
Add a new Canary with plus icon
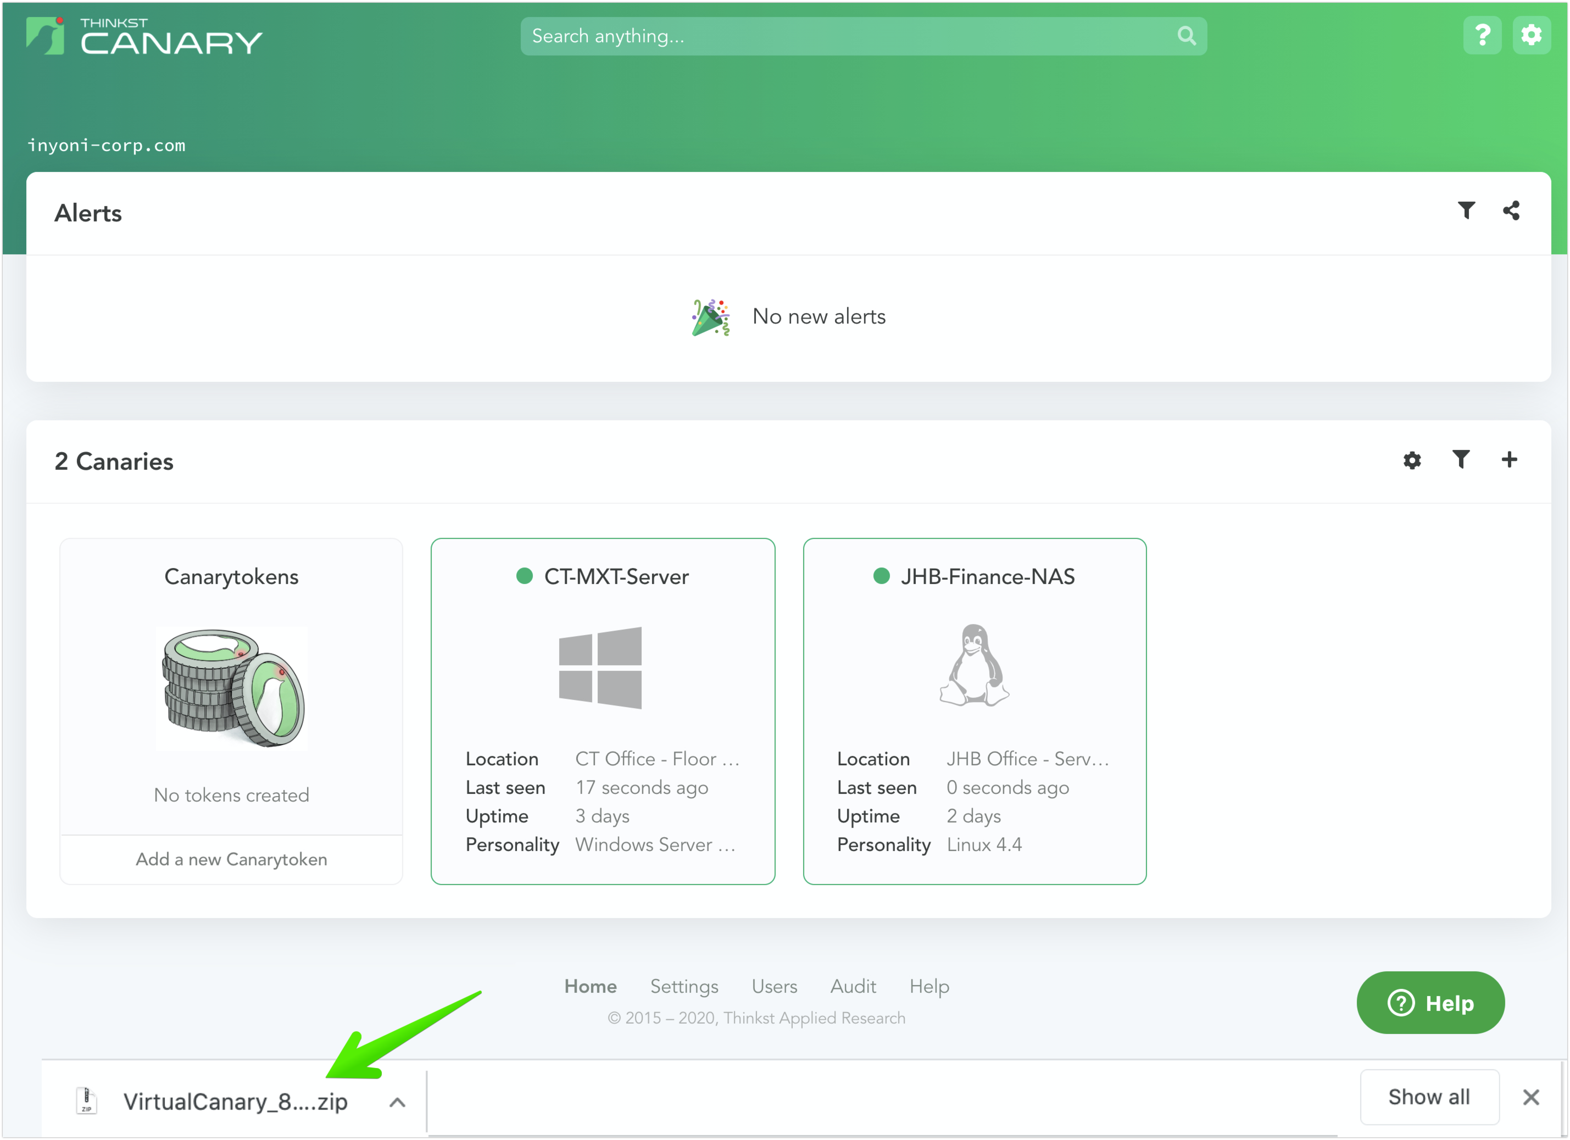[1509, 460]
